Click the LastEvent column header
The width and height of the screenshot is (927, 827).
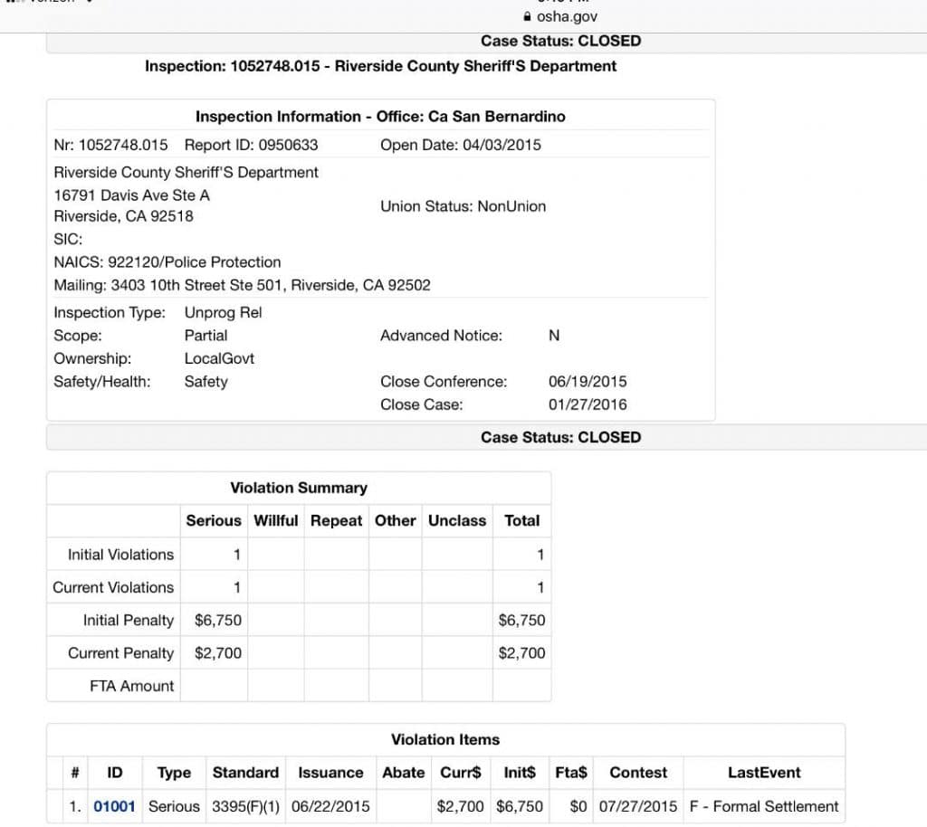(764, 773)
